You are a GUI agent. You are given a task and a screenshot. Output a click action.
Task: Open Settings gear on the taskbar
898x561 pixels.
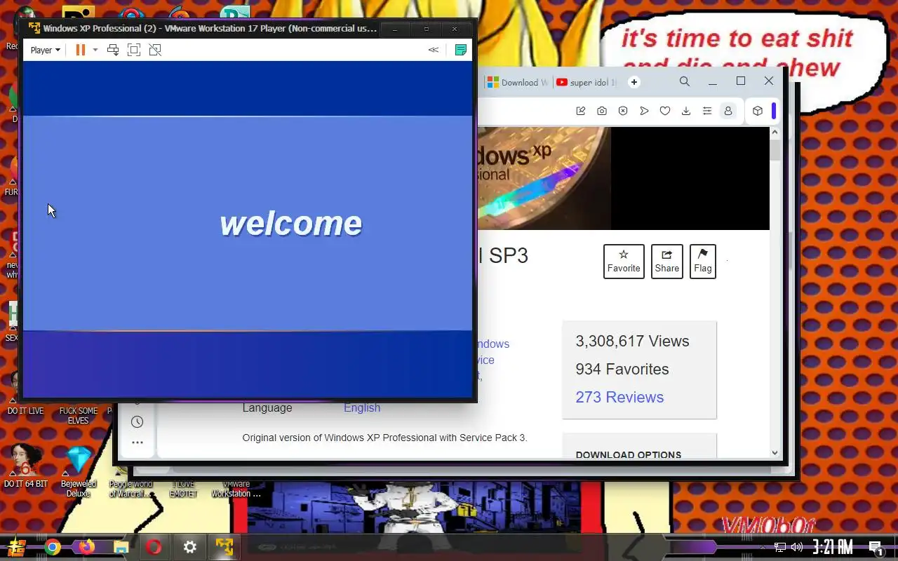click(190, 547)
